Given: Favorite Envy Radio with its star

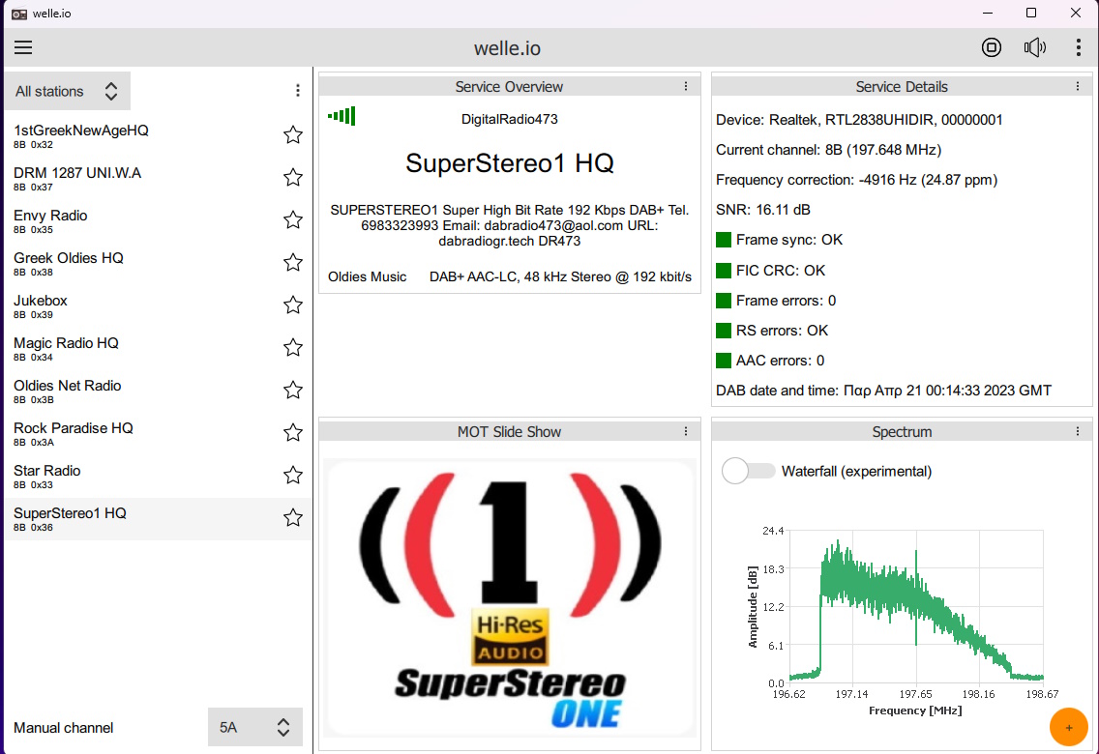Looking at the screenshot, I should coord(293,220).
